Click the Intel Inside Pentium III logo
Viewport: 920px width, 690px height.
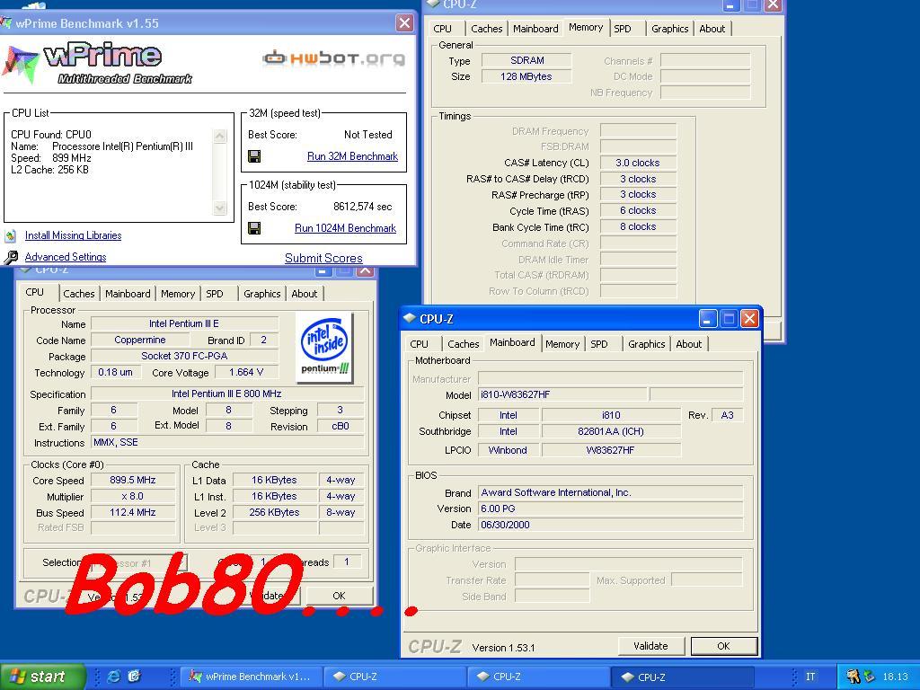(324, 348)
